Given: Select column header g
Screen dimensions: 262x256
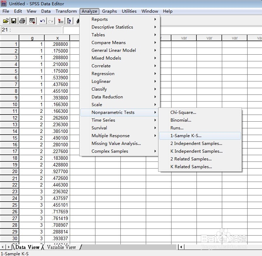Looking at the screenshot, I should pyautogui.click(x=32, y=38).
